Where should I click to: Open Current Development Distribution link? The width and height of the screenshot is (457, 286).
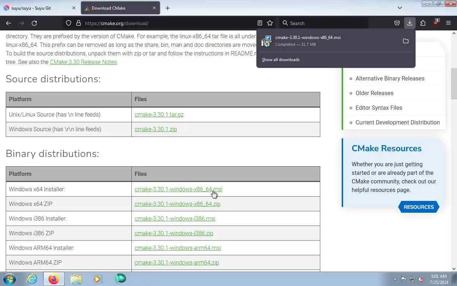coord(397,122)
